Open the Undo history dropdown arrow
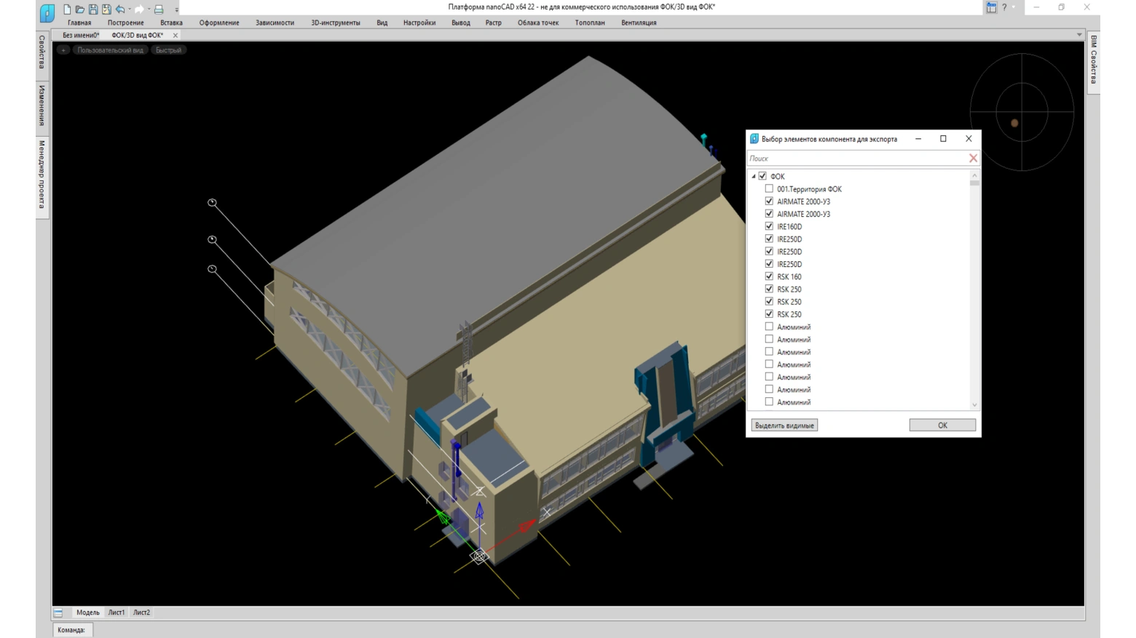 [130, 9]
